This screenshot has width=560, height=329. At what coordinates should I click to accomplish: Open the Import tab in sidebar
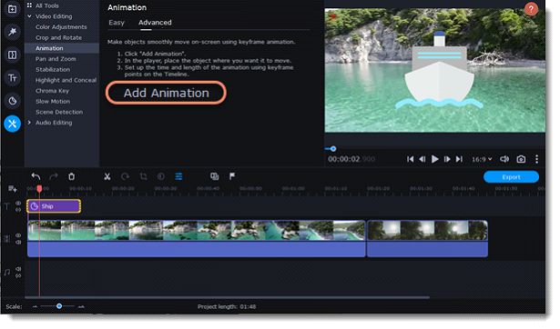click(x=12, y=8)
